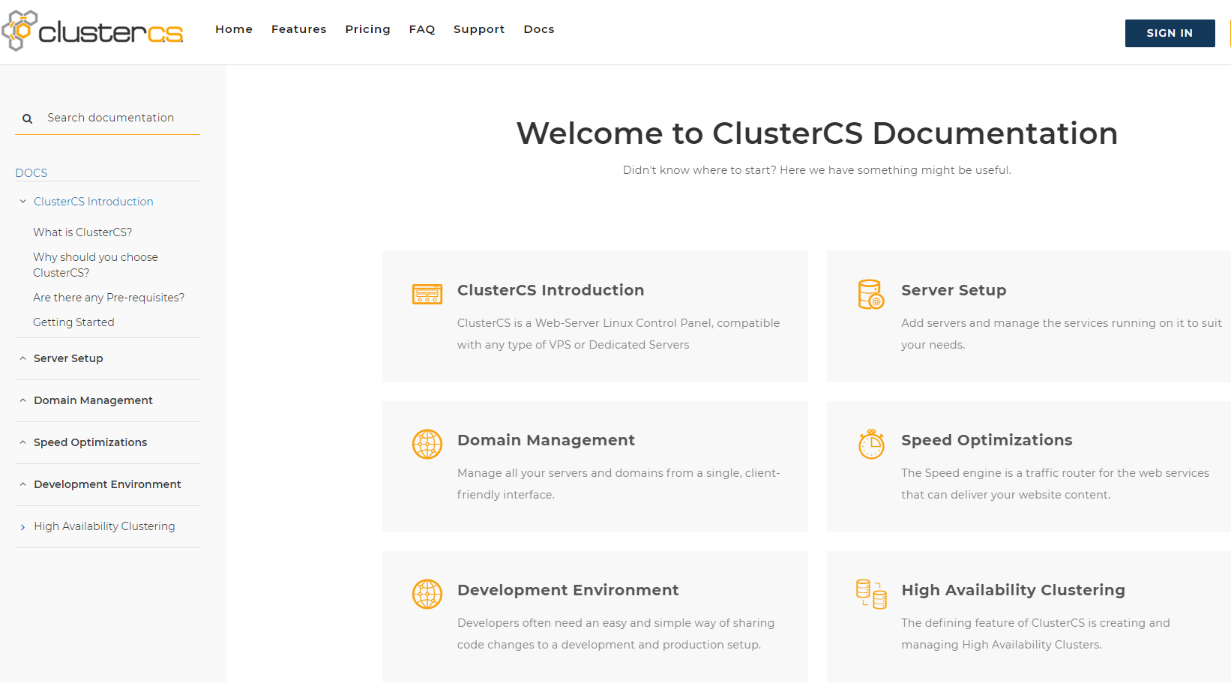This screenshot has height=683, width=1231.
Task: Expand the Speed Optimizations sidebar chevron
Action: click(x=22, y=442)
